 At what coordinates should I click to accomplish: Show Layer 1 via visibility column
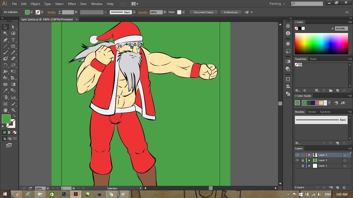coord(297,166)
